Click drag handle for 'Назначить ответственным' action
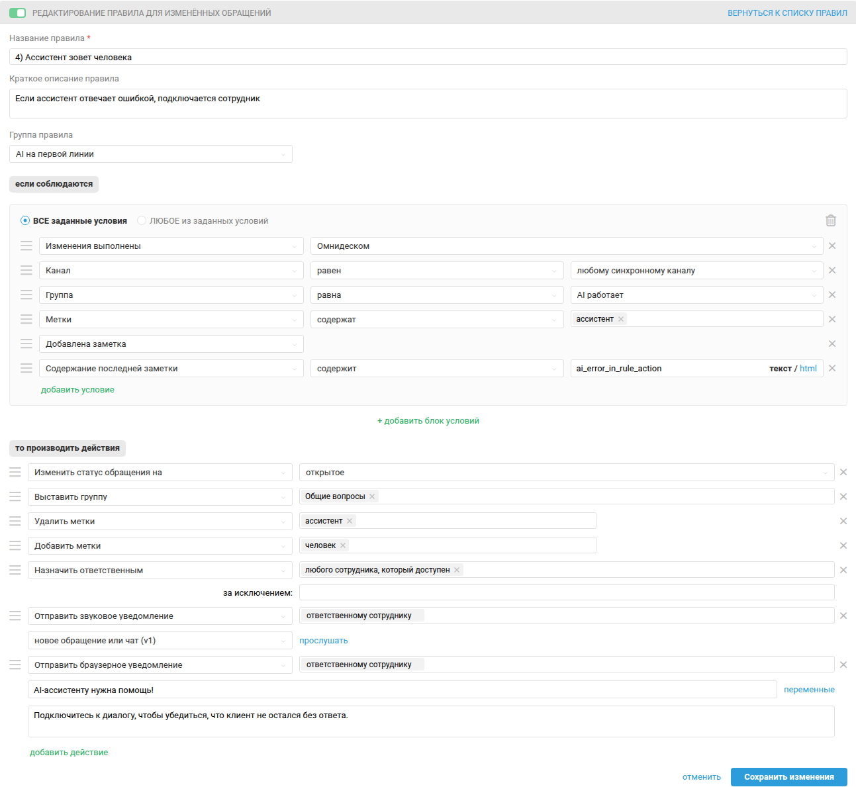The width and height of the screenshot is (856, 787). coord(15,570)
